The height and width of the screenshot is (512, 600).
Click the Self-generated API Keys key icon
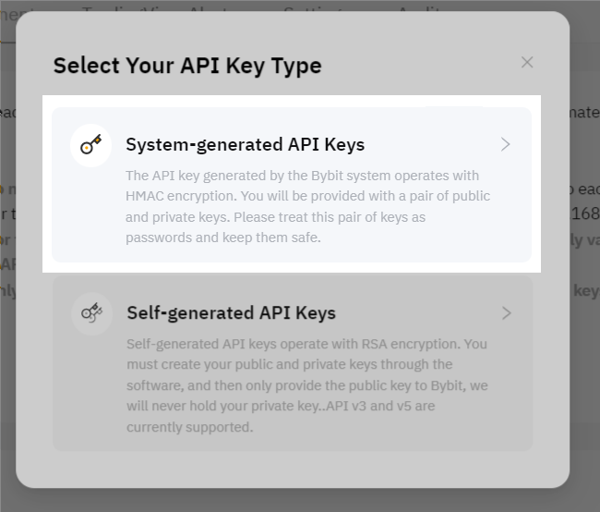(x=91, y=313)
